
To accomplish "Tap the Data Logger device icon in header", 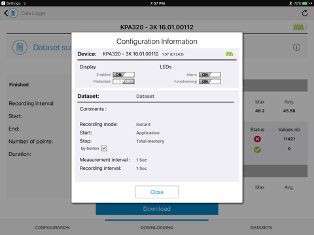I will click(x=13, y=13).
